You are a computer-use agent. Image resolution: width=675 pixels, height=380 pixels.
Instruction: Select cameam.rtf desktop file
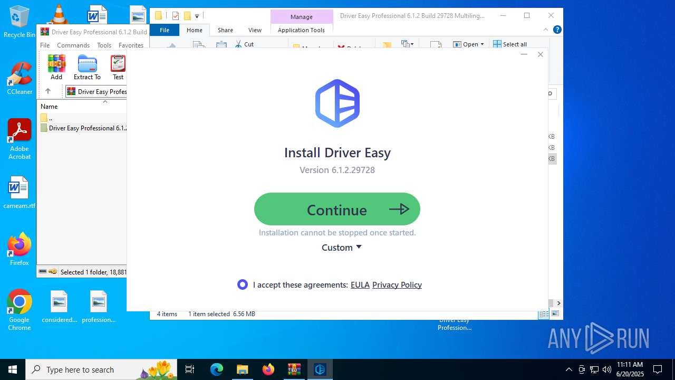(20, 193)
